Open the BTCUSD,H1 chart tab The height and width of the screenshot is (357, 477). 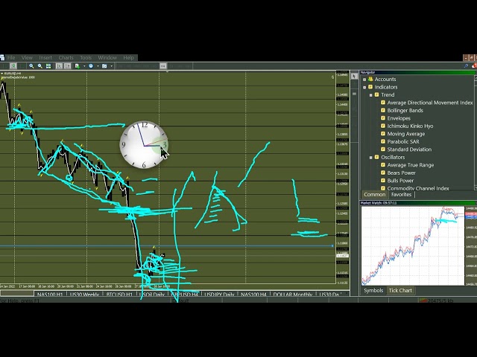119,295
